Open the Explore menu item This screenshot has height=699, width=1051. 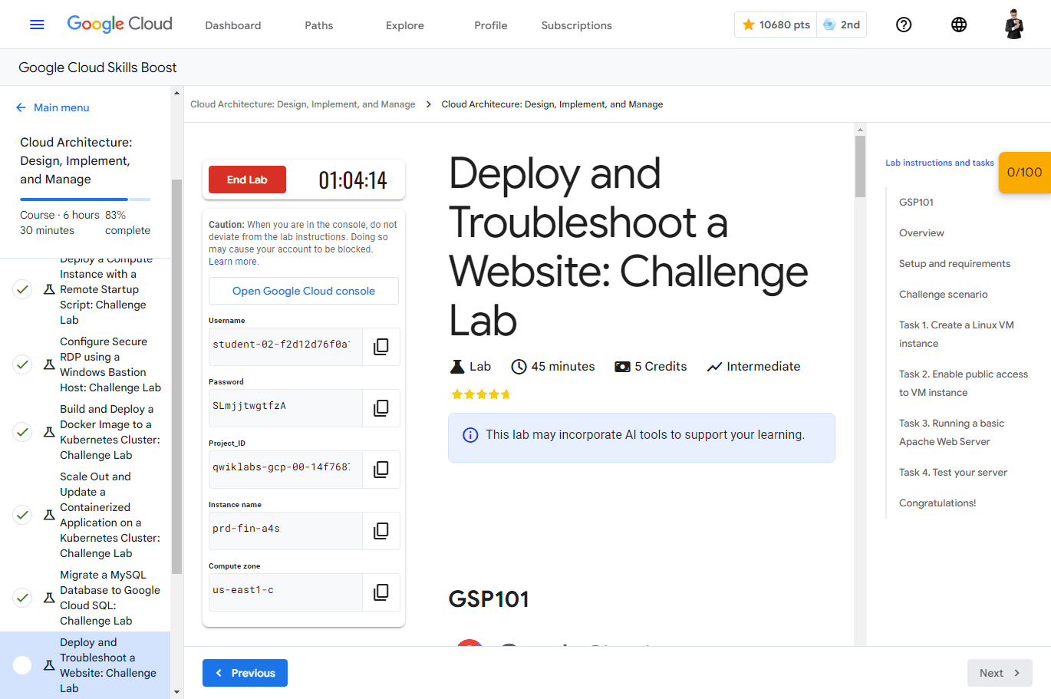tap(404, 25)
